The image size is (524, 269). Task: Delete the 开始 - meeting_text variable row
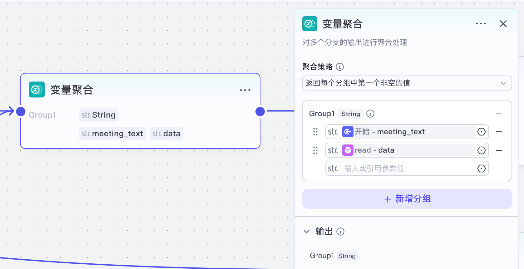click(499, 132)
